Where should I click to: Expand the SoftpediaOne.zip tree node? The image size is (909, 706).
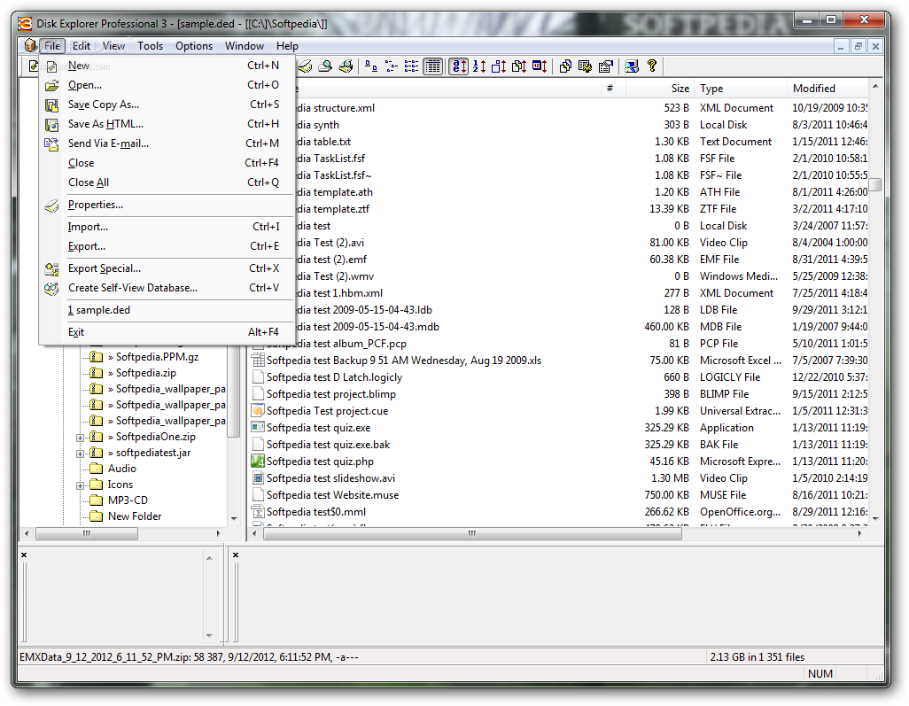[81, 438]
